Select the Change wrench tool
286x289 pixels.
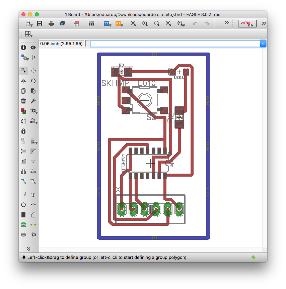coord(33,101)
